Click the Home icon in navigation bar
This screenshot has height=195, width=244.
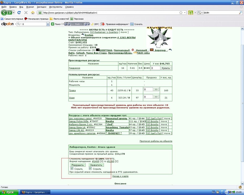click(x=33, y=13)
